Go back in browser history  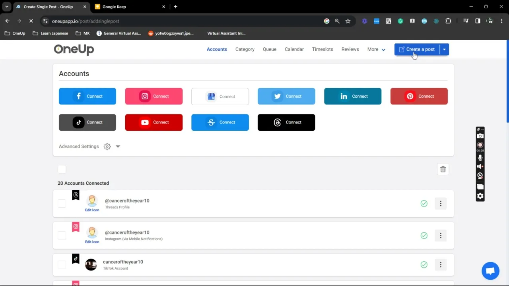[7, 21]
